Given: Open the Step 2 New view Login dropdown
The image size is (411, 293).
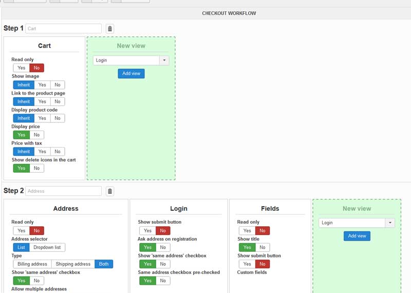Looking at the screenshot, I should click(357, 223).
